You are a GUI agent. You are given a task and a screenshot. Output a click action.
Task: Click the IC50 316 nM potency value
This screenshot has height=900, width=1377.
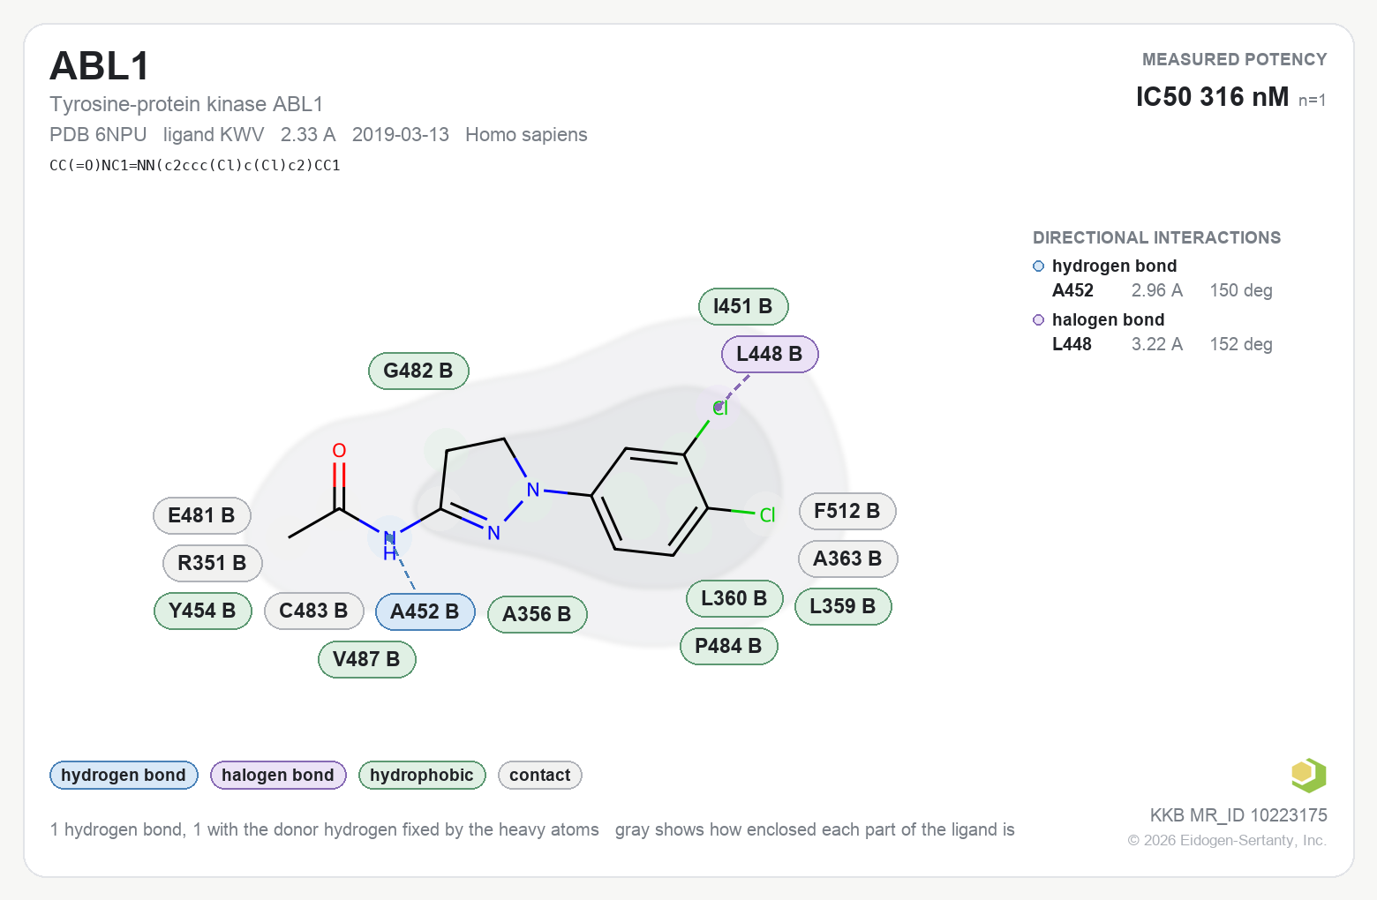(1212, 97)
